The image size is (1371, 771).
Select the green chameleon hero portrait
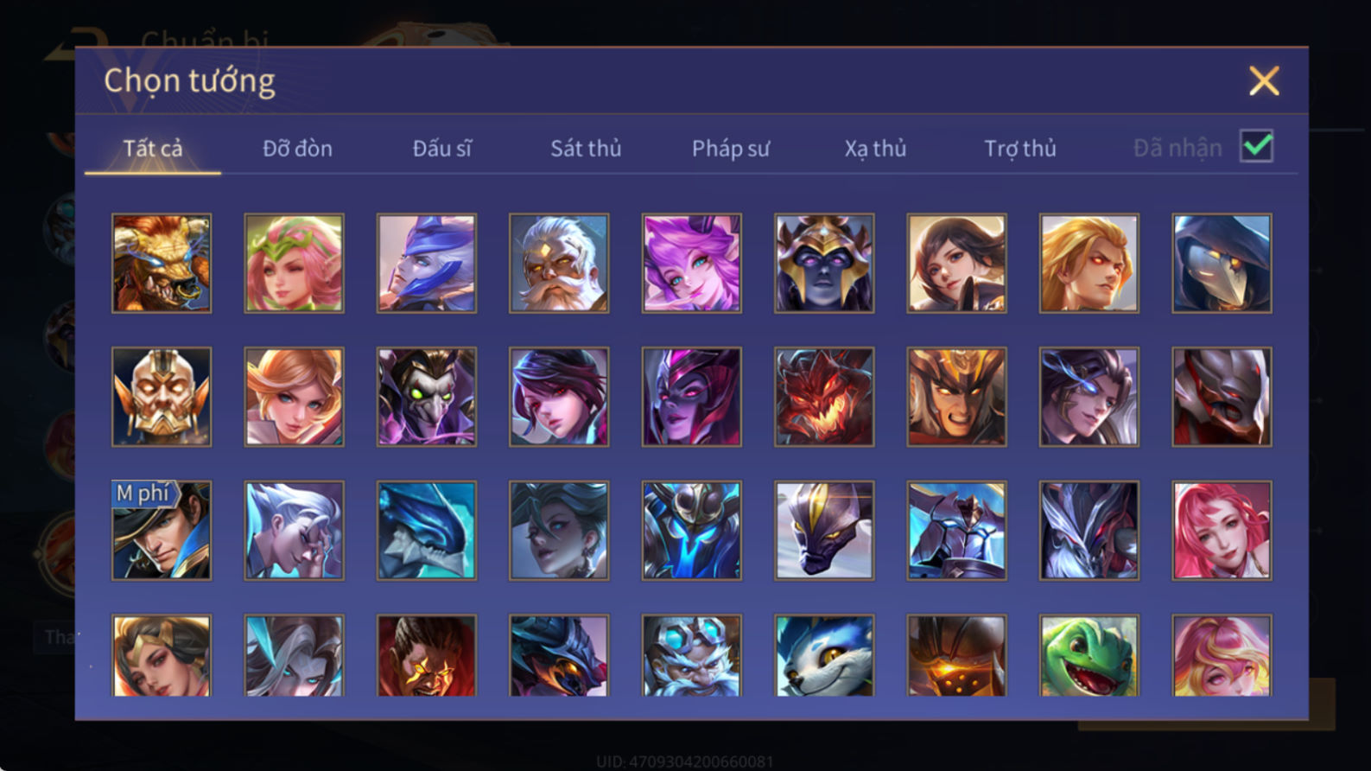[x=1089, y=655]
